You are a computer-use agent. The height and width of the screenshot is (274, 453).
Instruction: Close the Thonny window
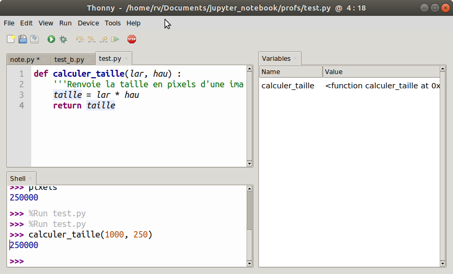[x=446, y=8]
